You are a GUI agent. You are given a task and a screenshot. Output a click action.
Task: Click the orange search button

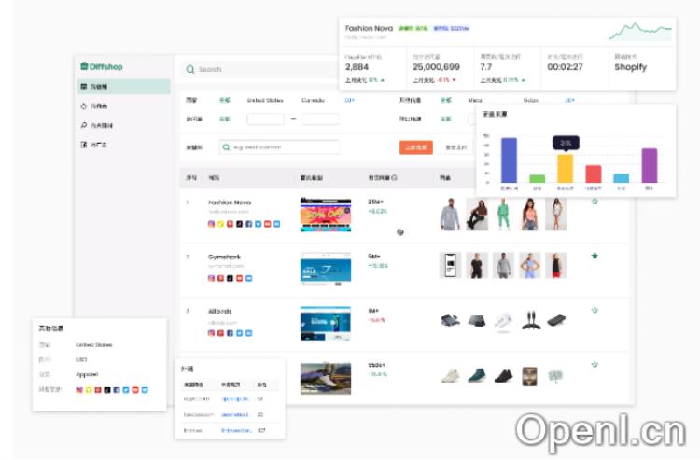(416, 147)
